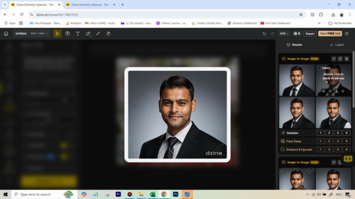Switch to the second Dzine browser tab
The width and height of the screenshot is (355, 199).
(x=90, y=4)
